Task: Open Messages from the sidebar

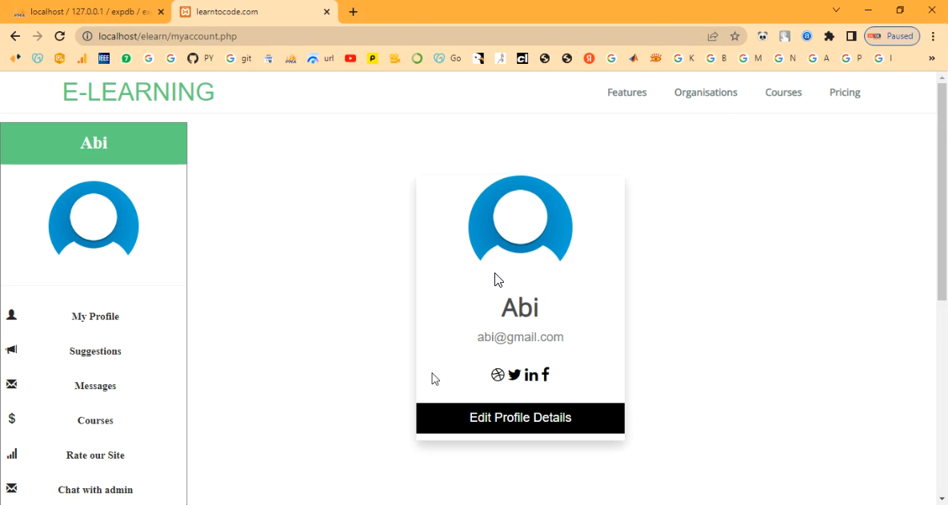Action: 95,386
